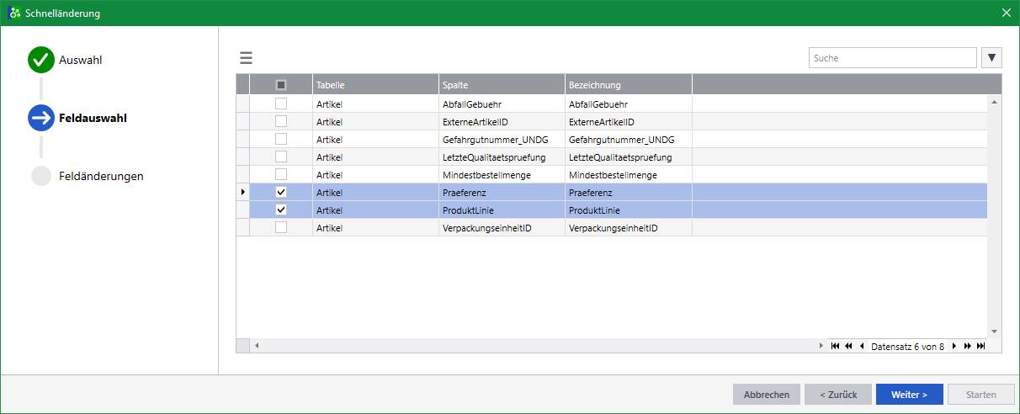Jump to next page navigator icon
The height and width of the screenshot is (414, 1020).
click(x=968, y=346)
